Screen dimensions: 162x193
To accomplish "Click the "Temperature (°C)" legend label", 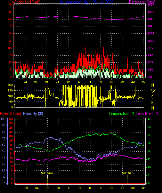I will click(x=122, y=114).
